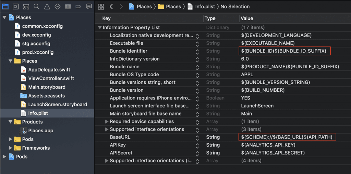Click the LaunchScreen value cell

pos(257,106)
